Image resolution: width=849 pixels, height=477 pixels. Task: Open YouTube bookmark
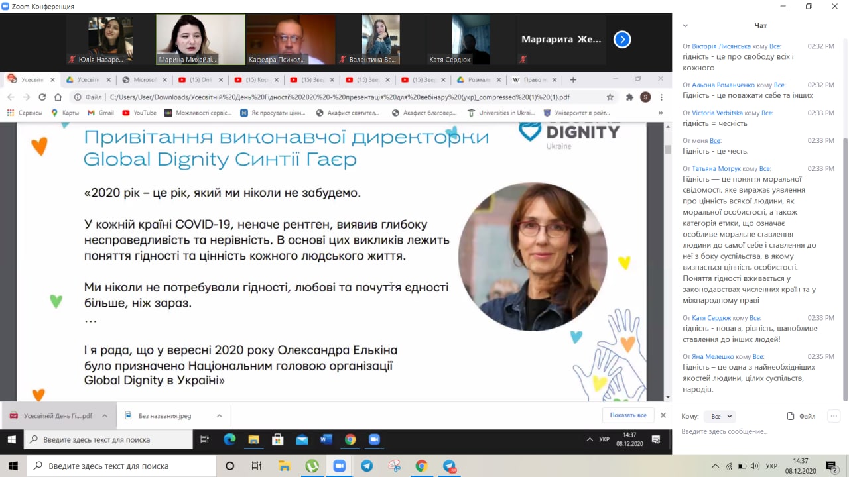[x=139, y=113]
